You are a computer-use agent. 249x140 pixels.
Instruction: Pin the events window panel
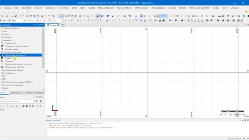[245, 120]
